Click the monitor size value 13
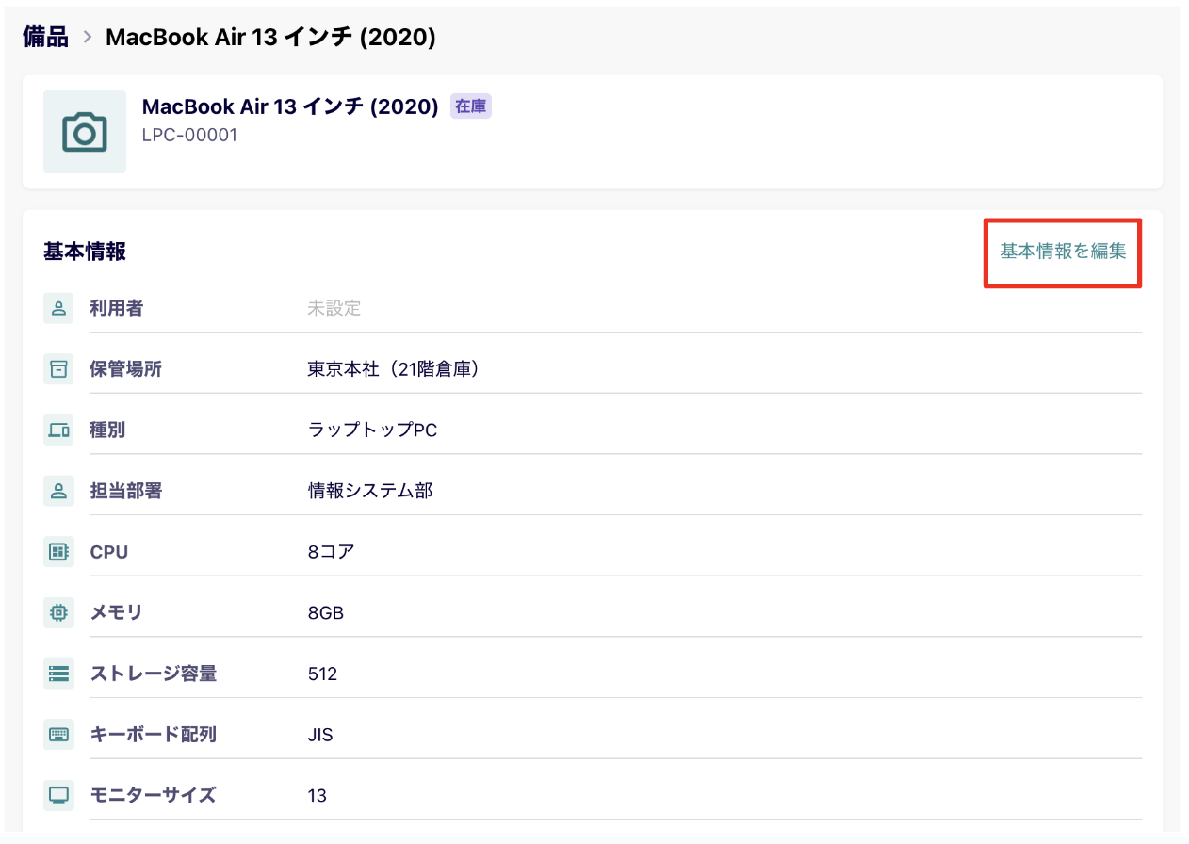This screenshot has width=1189, height=844. pos(318,796)
